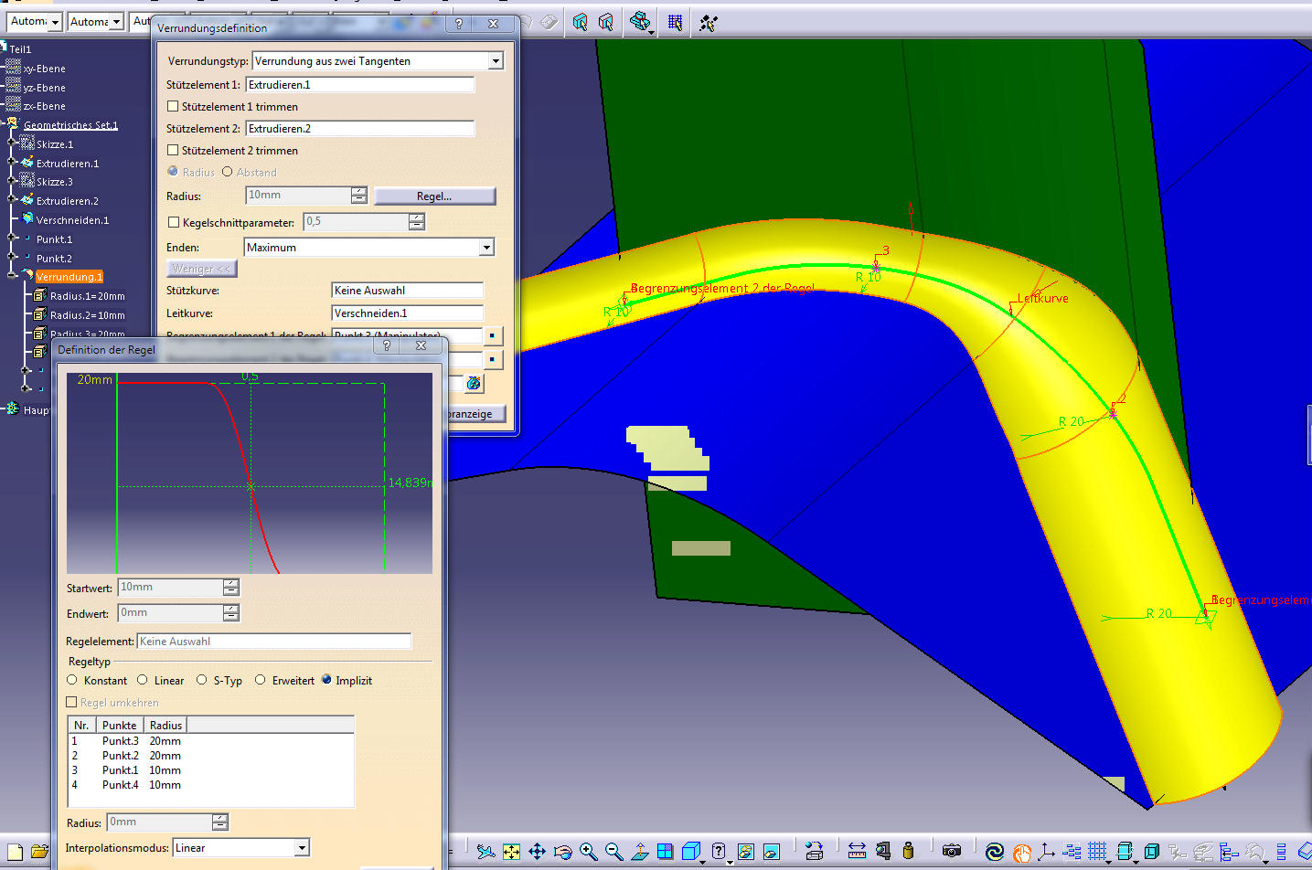Viewport: 1312px width, 870px height.
Task: Collapse the Geometrisches Set.1 node
Action: [4, 123]
